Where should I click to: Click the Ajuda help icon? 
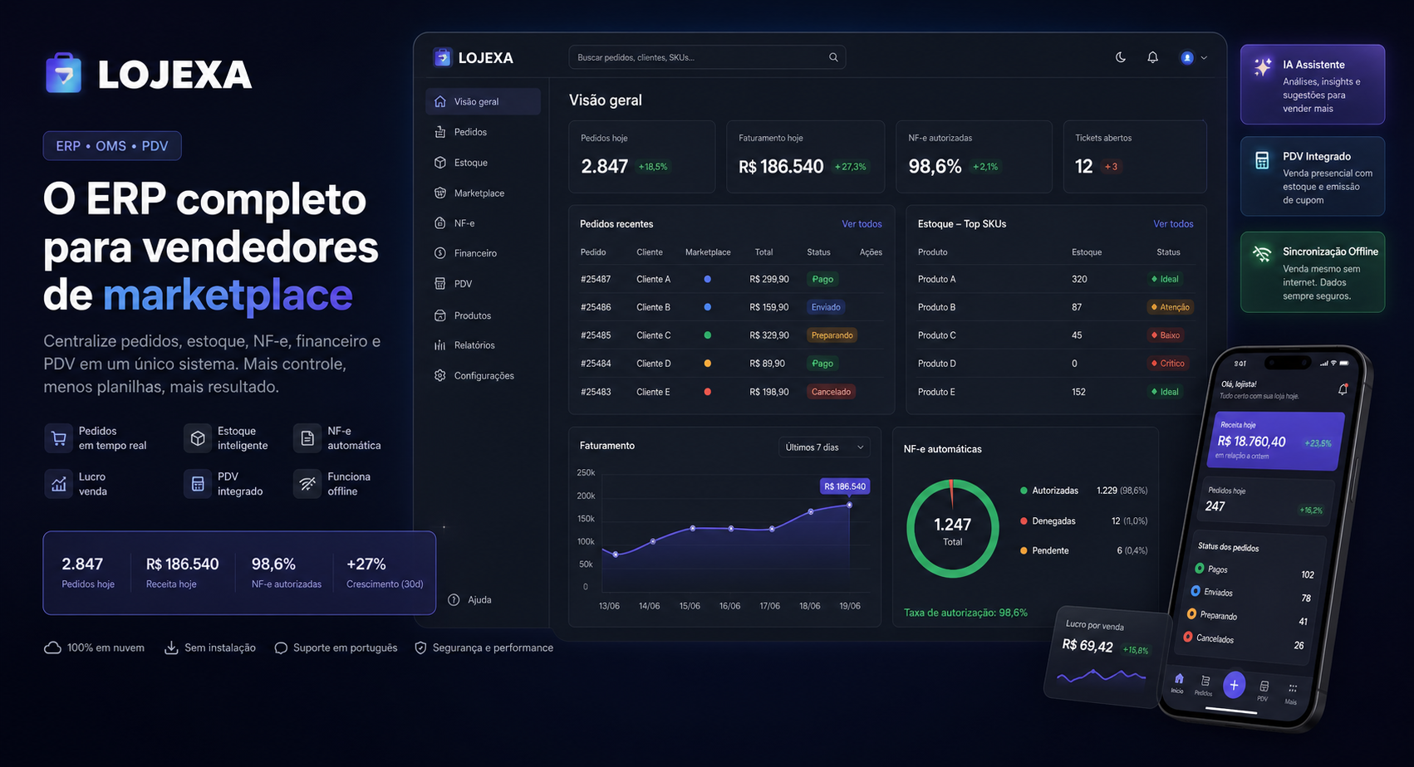[x=454, y=599]
